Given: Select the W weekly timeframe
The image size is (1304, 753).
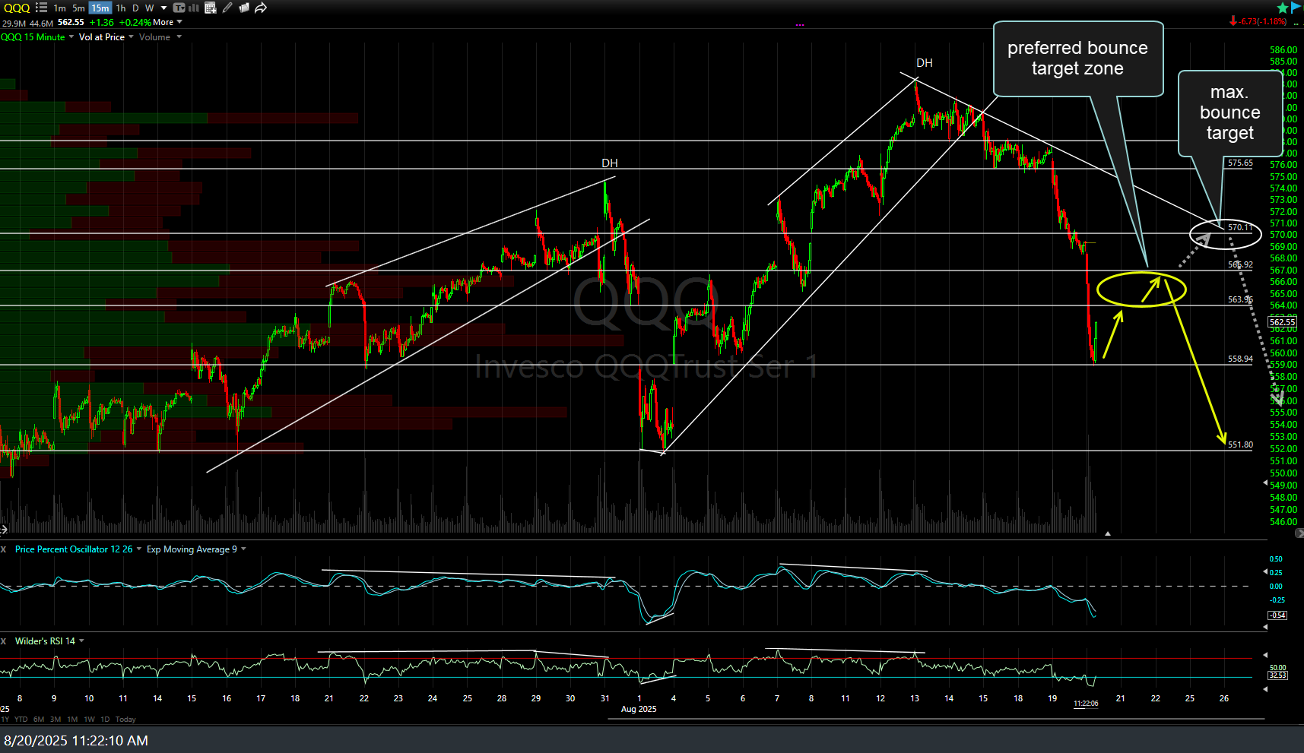Looking at the screenshot, I should (150, 8).
